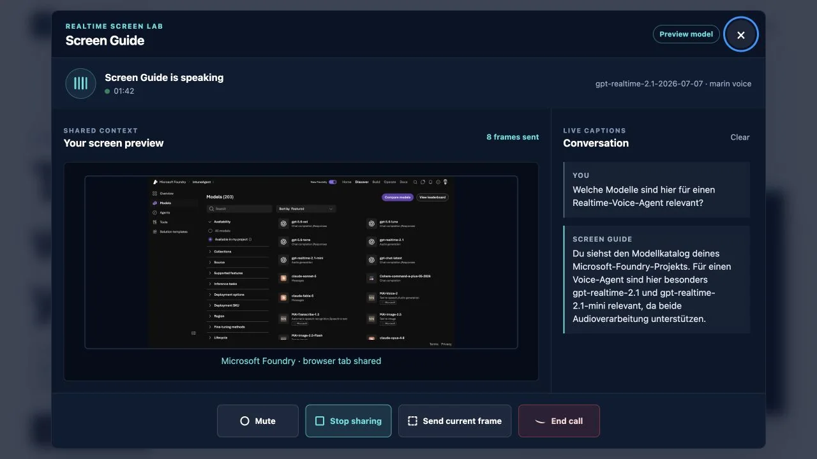This screenshot has height=459, width=817.
Task: Expand Collections filter in preview
Action: [x=238, y=252]
